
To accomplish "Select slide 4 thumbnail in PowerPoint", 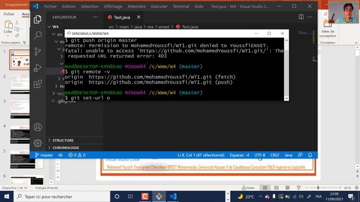I will (20, 135).
